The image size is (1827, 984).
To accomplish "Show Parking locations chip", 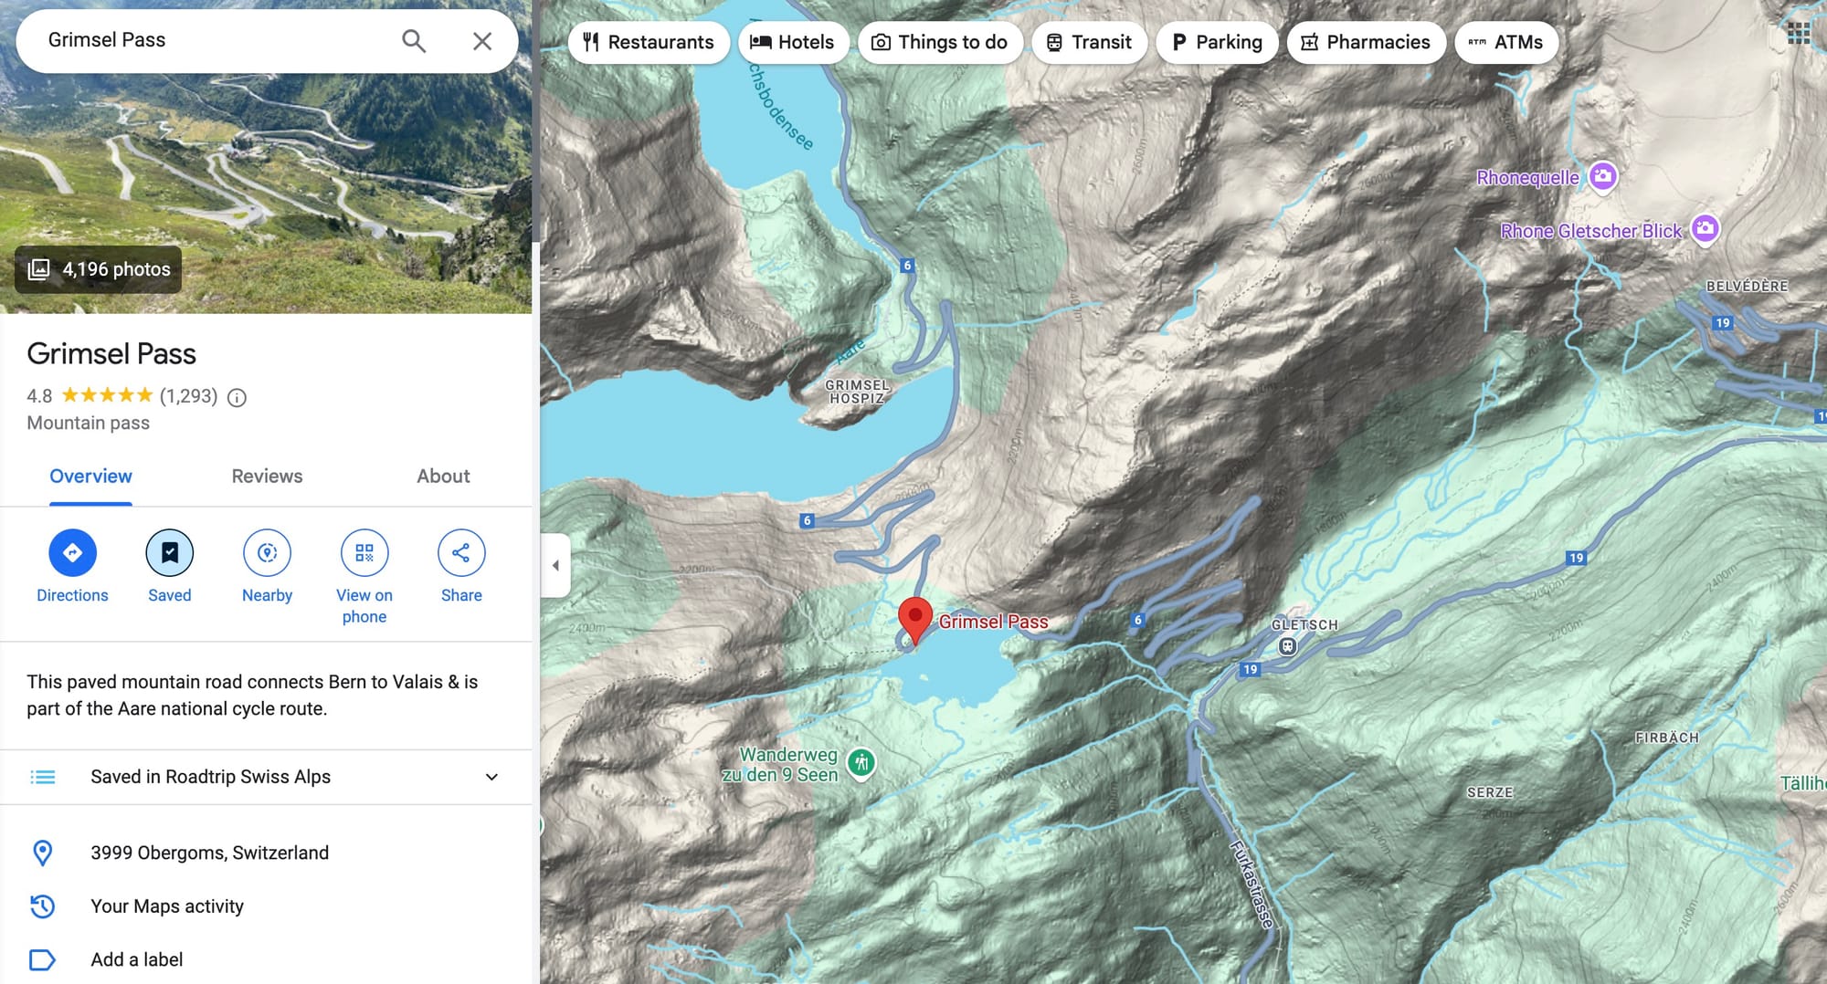I will click(1217, 43).
